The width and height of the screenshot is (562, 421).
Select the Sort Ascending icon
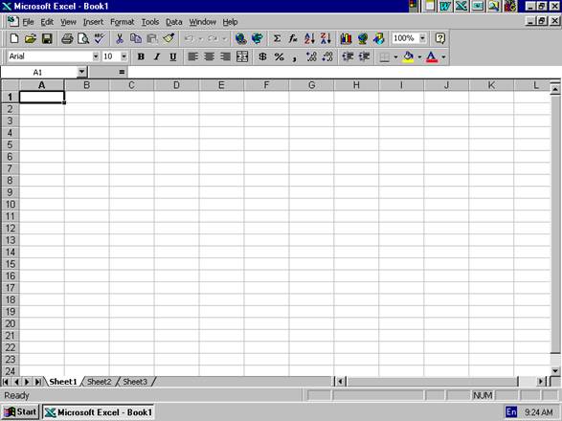(309, 38)
